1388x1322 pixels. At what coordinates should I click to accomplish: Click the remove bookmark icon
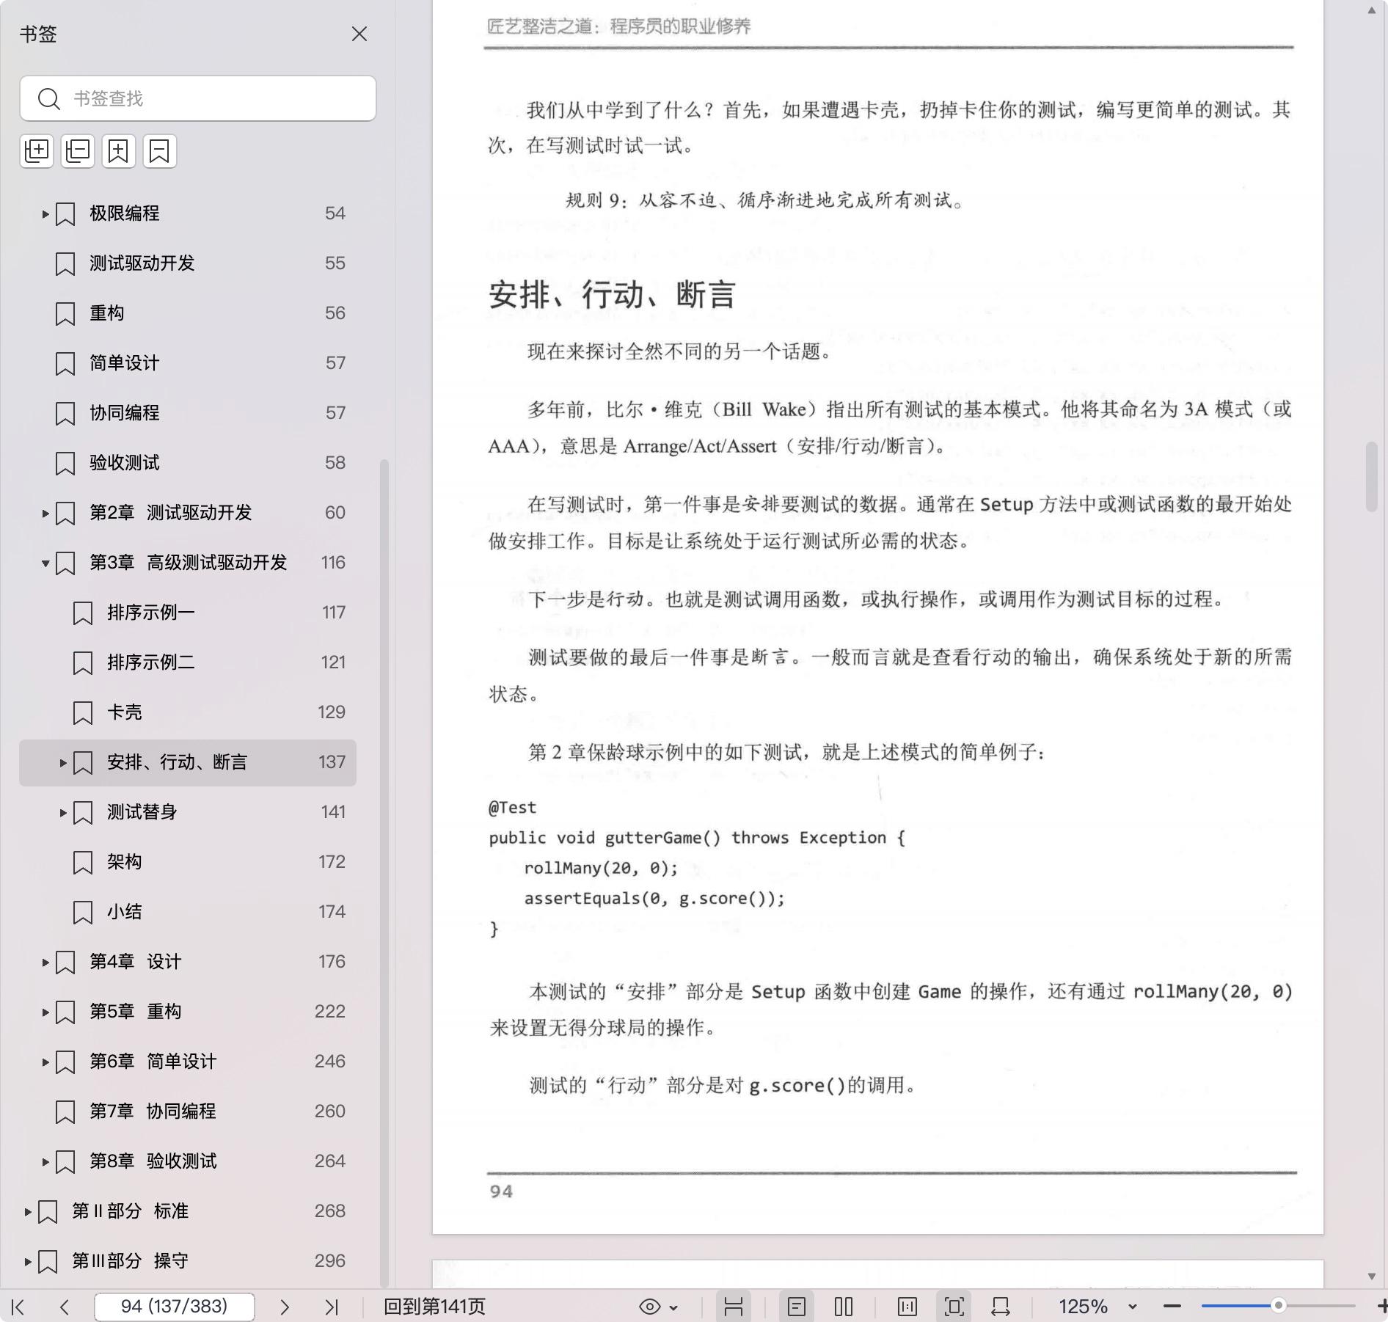159,151
